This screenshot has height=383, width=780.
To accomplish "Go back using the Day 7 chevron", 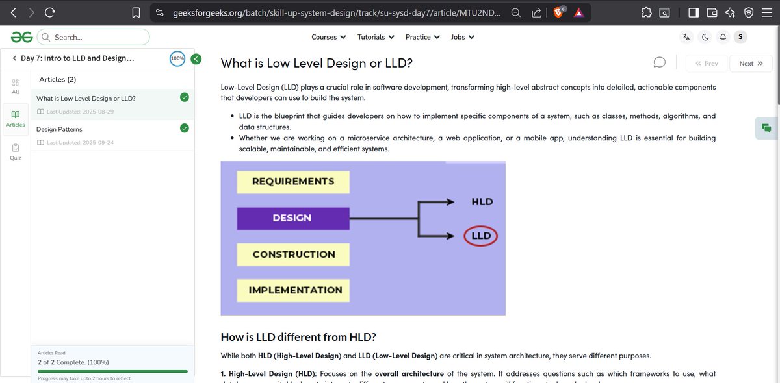I will [14, 58].
